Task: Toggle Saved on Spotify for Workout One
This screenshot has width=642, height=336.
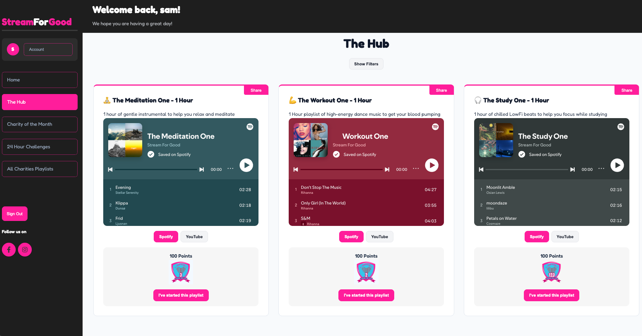Action: click(x=336, y=154)
